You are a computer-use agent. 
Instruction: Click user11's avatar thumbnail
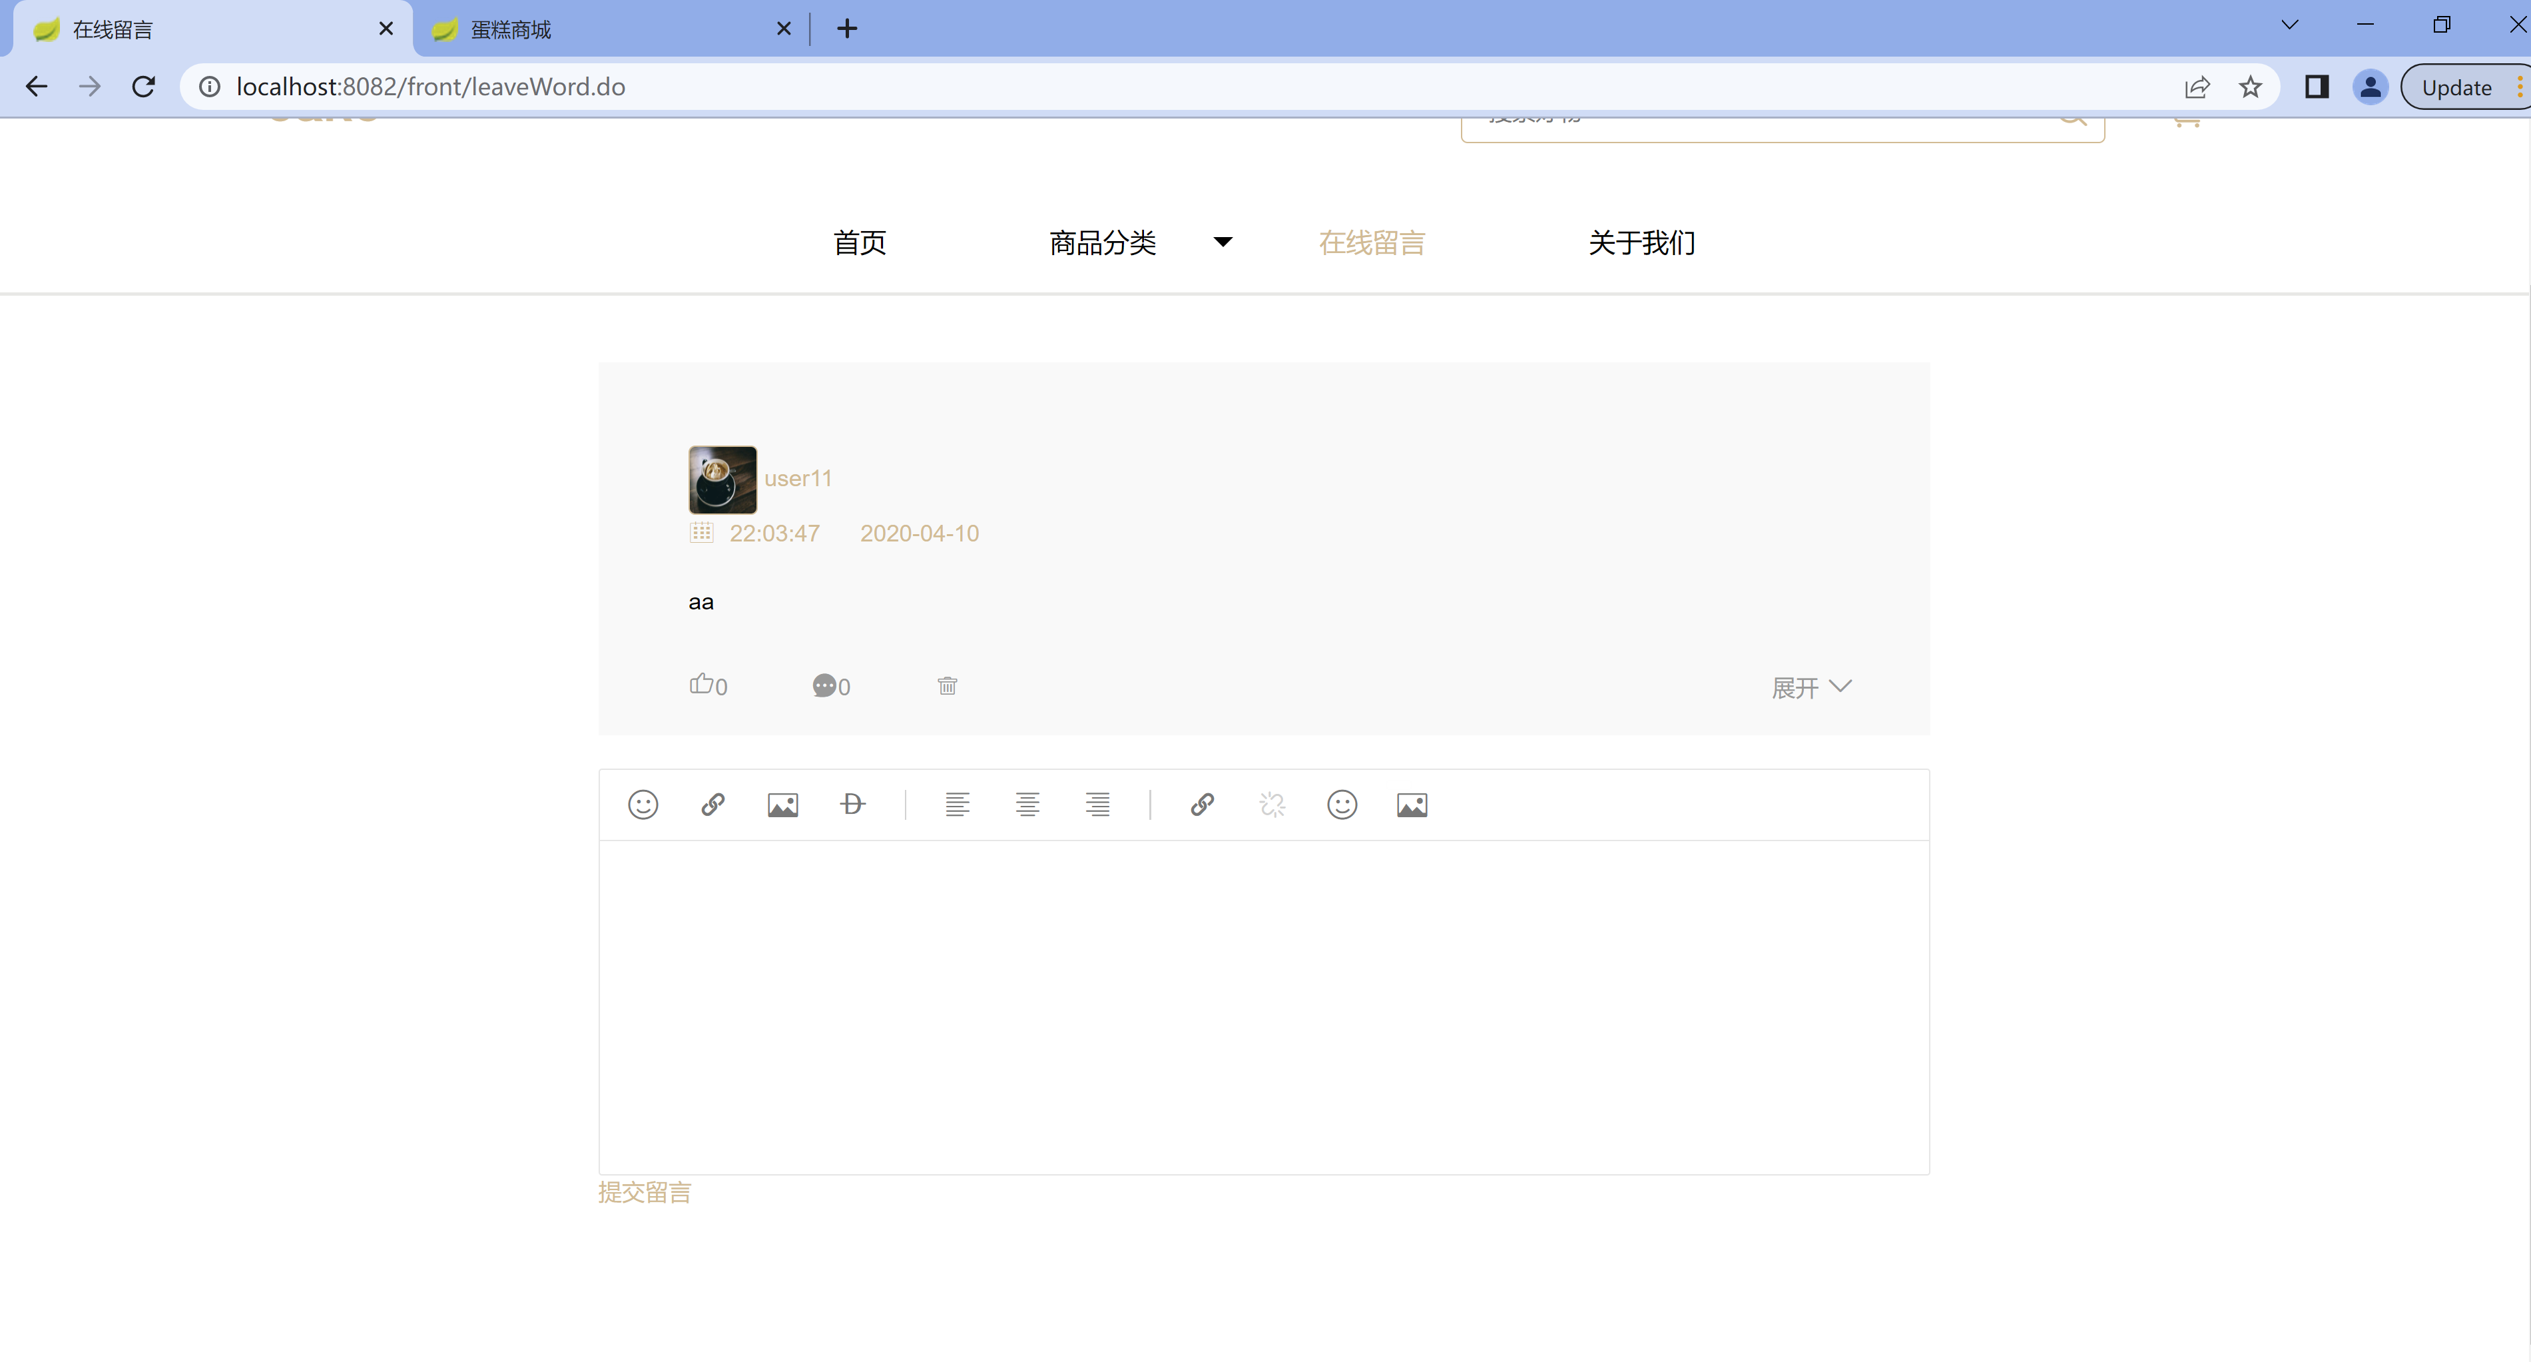(x=722, y=480)
